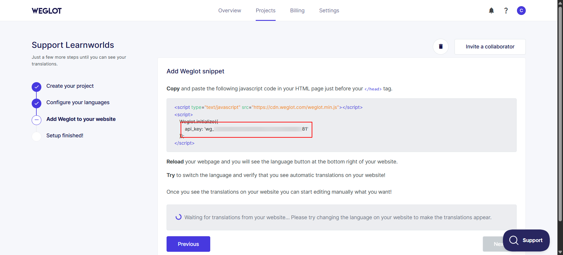Select Configure your languages step
This screenshot has width=563, height=255.
pos(78,102)
